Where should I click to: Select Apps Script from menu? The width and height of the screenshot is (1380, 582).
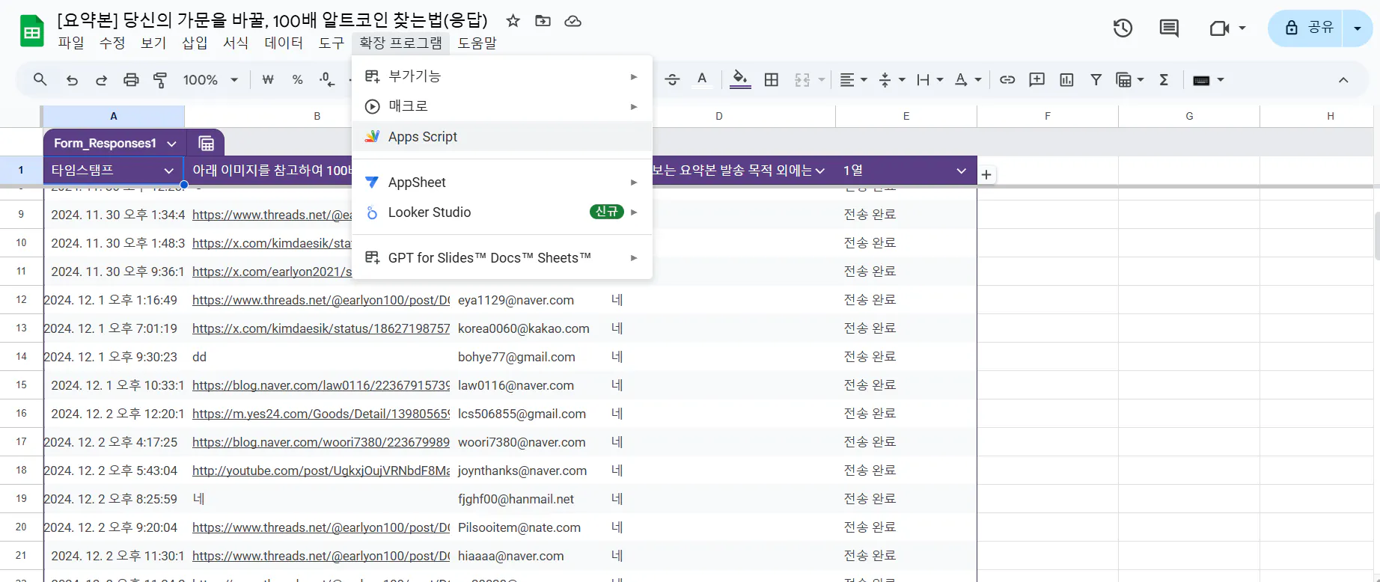[x=502, y=137]
